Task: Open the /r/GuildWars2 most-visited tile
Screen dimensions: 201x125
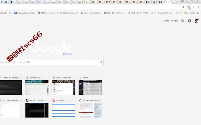Action: 37,85
